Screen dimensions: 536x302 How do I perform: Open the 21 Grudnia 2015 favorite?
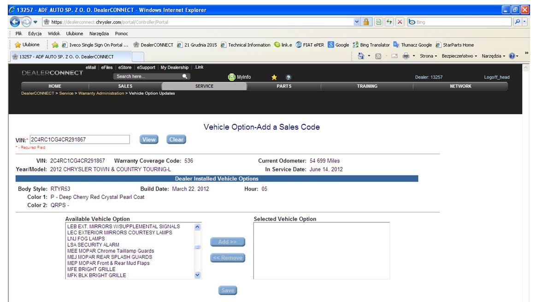point(197,45)
